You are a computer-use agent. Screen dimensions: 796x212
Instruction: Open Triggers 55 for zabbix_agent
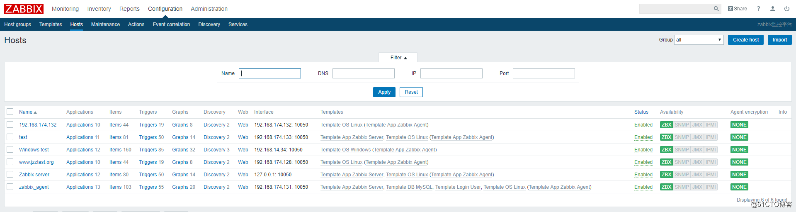click(x=148, y=187)
